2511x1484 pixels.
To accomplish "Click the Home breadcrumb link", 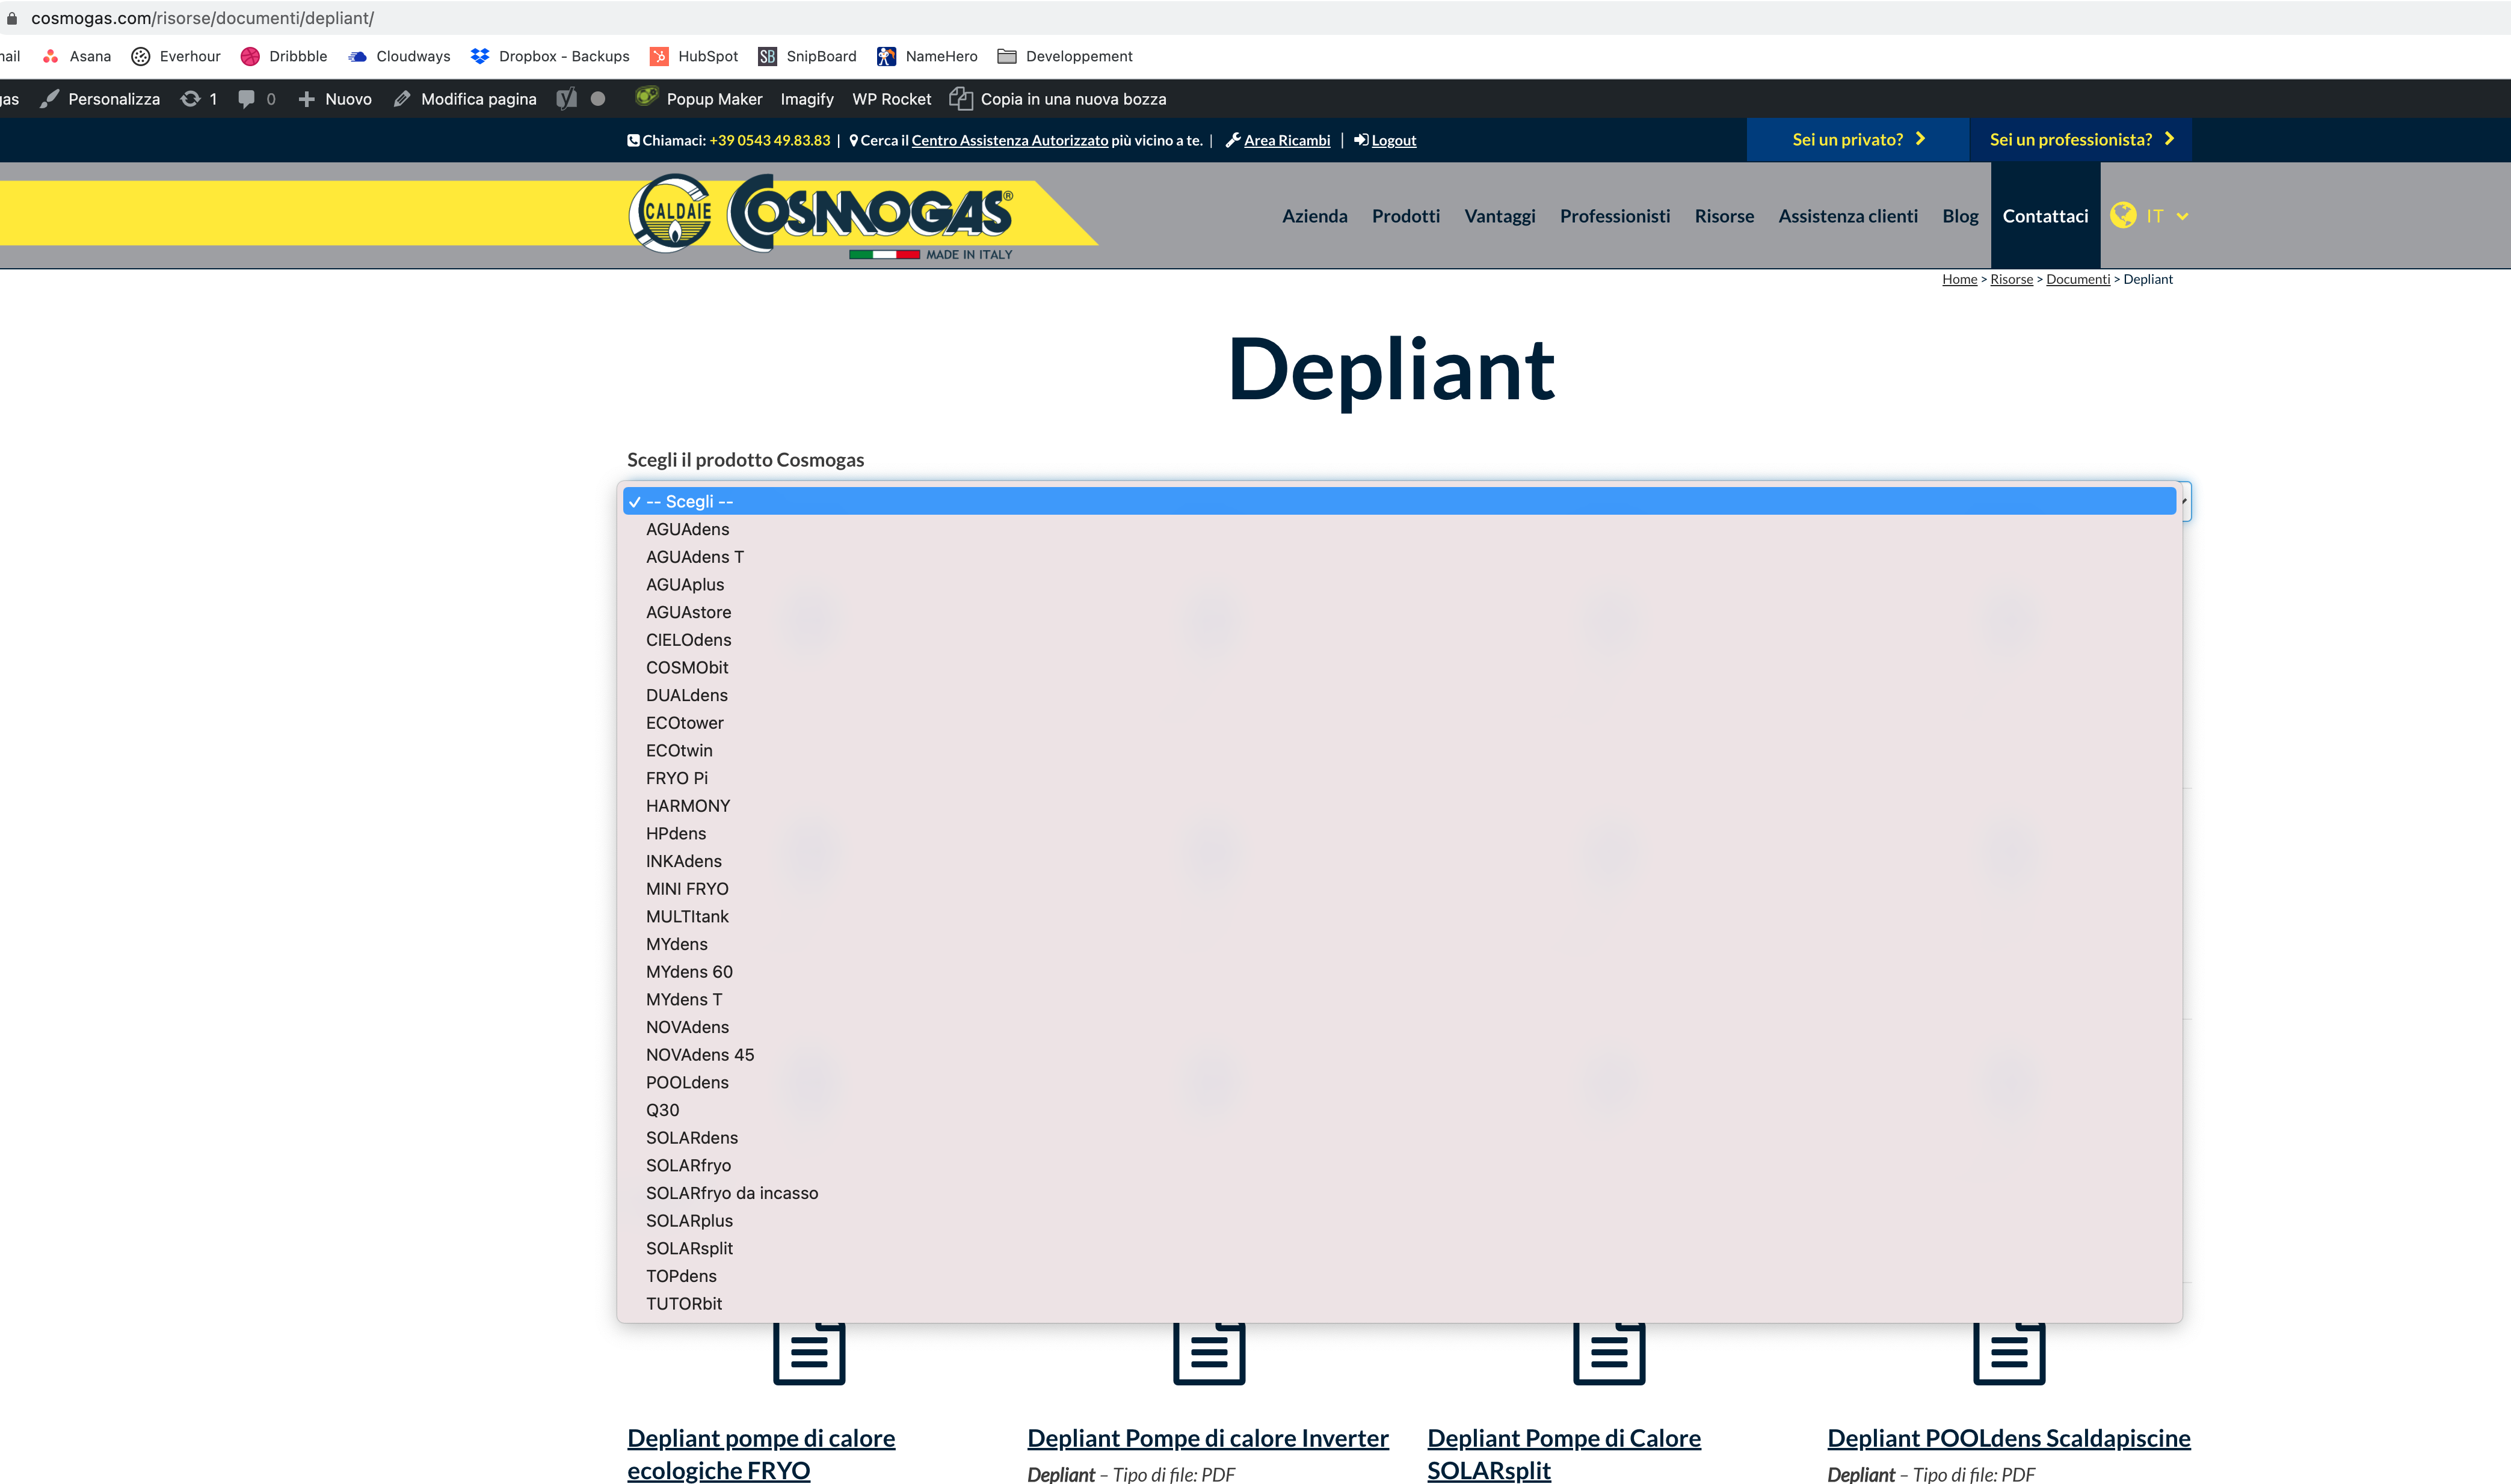I will coord(1959,279).
